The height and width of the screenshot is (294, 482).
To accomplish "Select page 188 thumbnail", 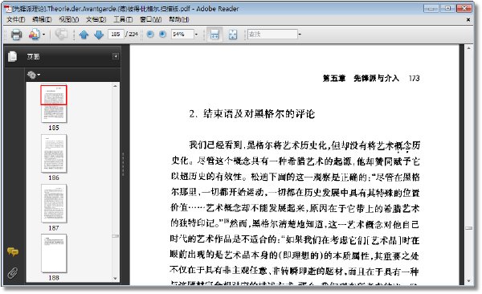I will tap(54, 253).
